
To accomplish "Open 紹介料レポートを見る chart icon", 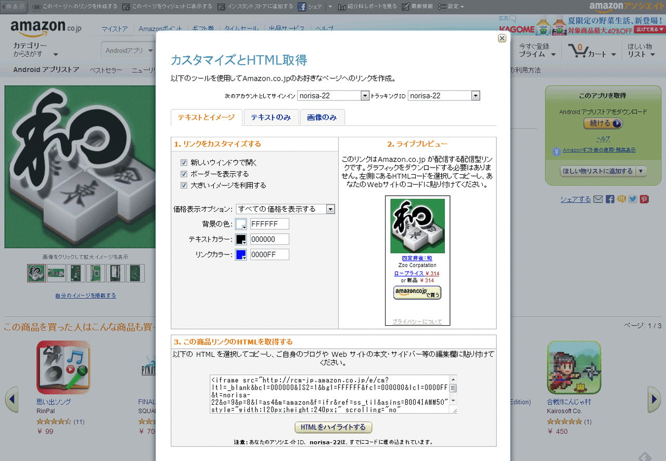I will click(x=342, y=7).
